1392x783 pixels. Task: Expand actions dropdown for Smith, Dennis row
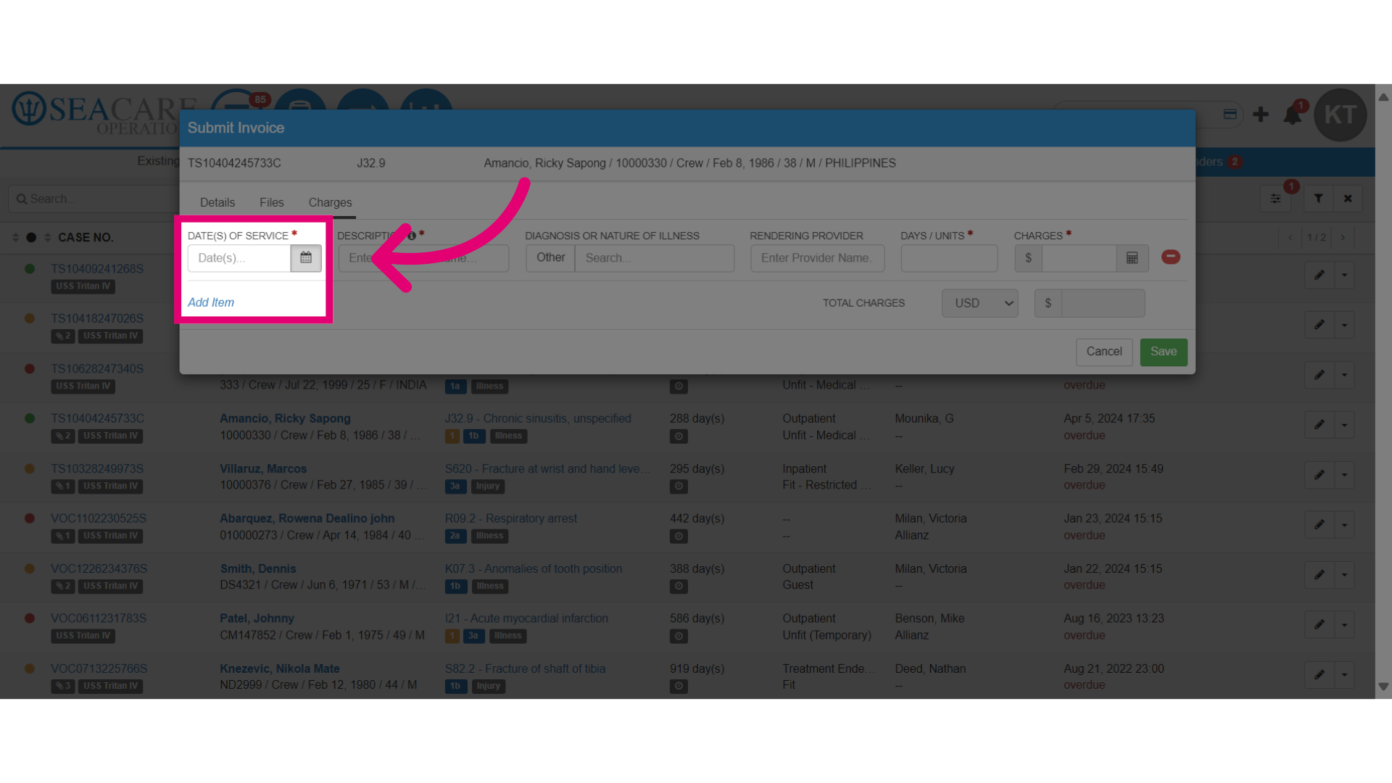coord(1345,575)
